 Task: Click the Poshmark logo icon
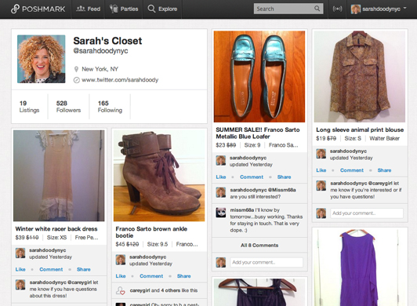(x=15, y=9)
